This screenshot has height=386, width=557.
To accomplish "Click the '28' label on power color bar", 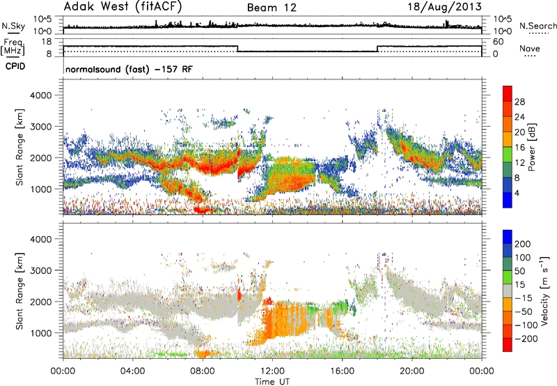I will 519,102.
